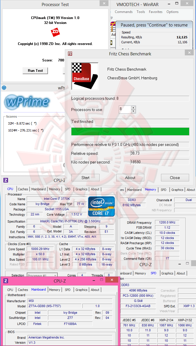The height and width of the screenshot is (346, 196).
Task: Click the Run Test button
Action: (35, 71)
